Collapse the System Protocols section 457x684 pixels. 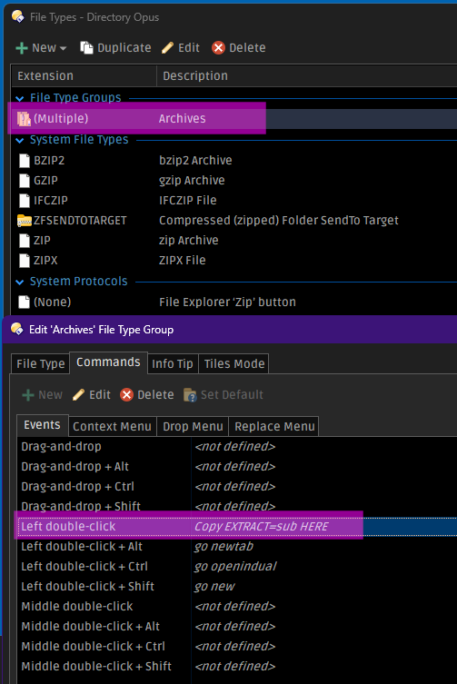tap(20, 283)
